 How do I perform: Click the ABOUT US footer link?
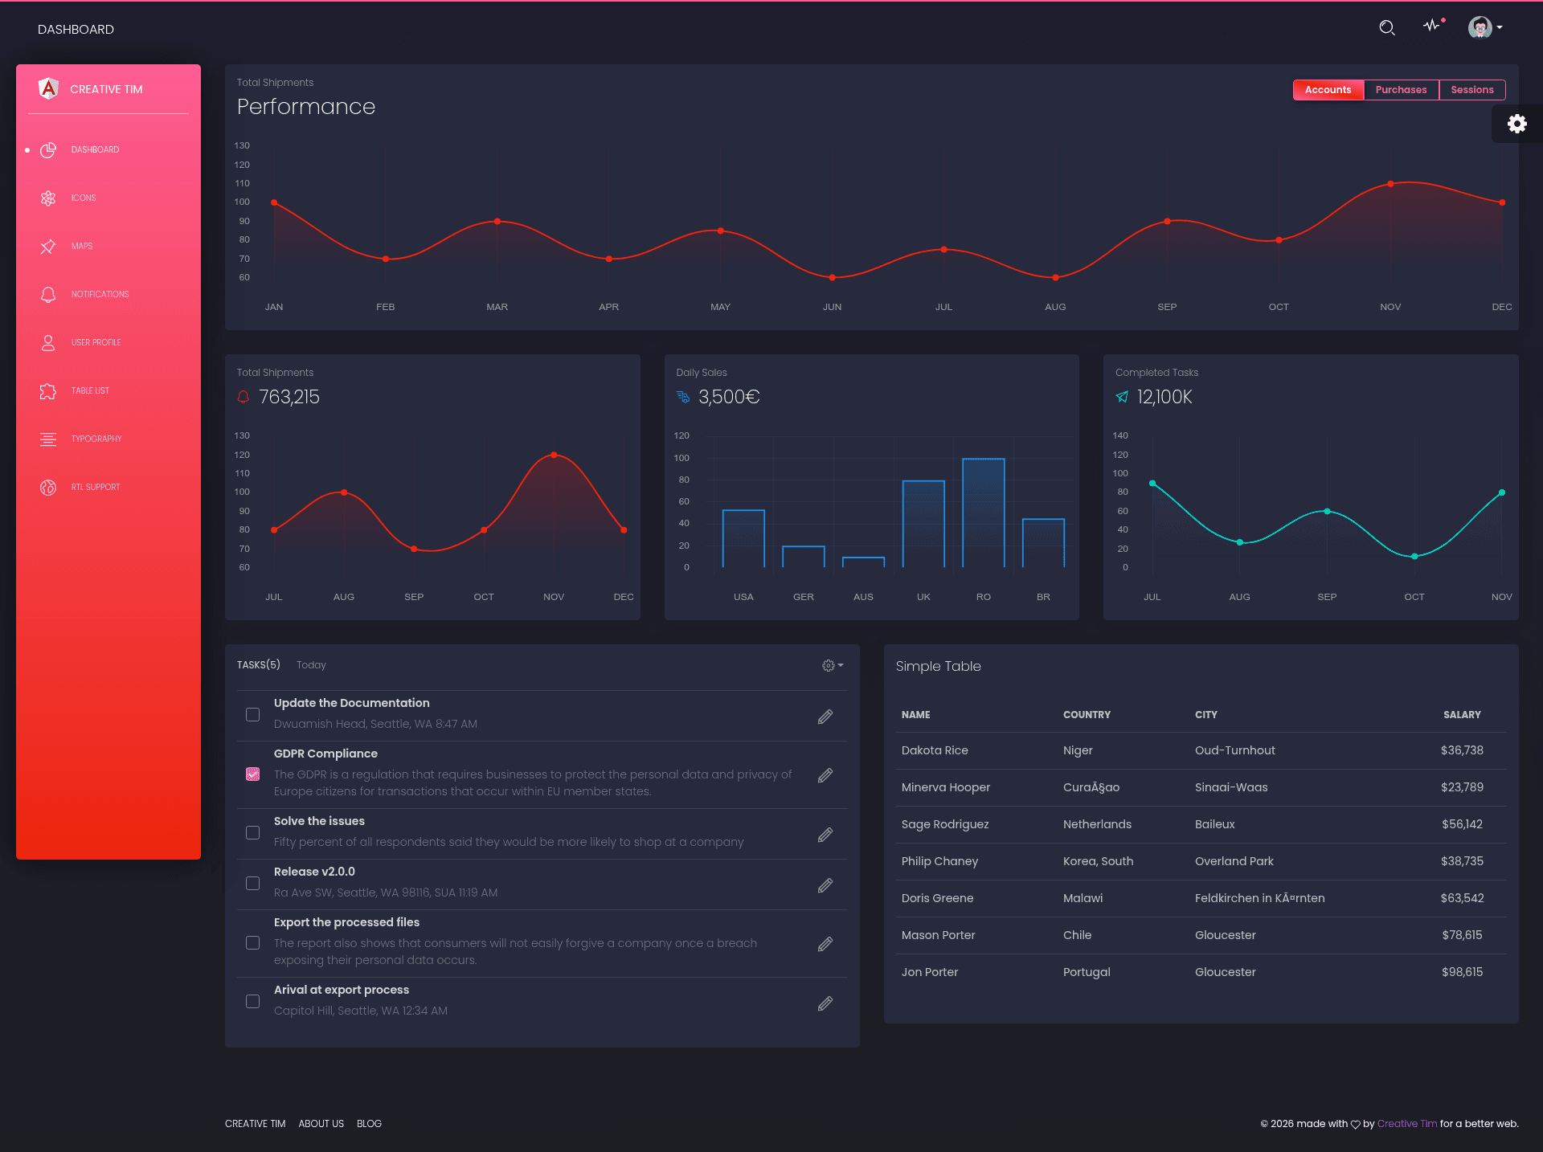pos(321,1124)
